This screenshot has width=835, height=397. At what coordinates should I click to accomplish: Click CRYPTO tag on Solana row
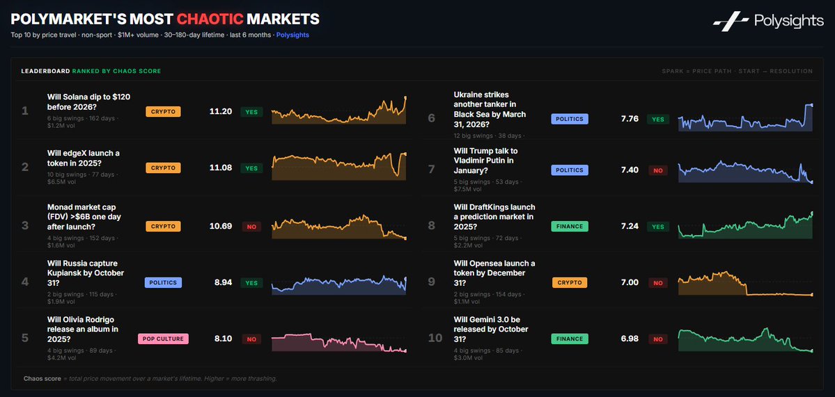coord(163,112)
